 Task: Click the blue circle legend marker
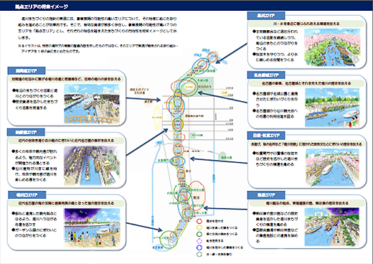199,247
